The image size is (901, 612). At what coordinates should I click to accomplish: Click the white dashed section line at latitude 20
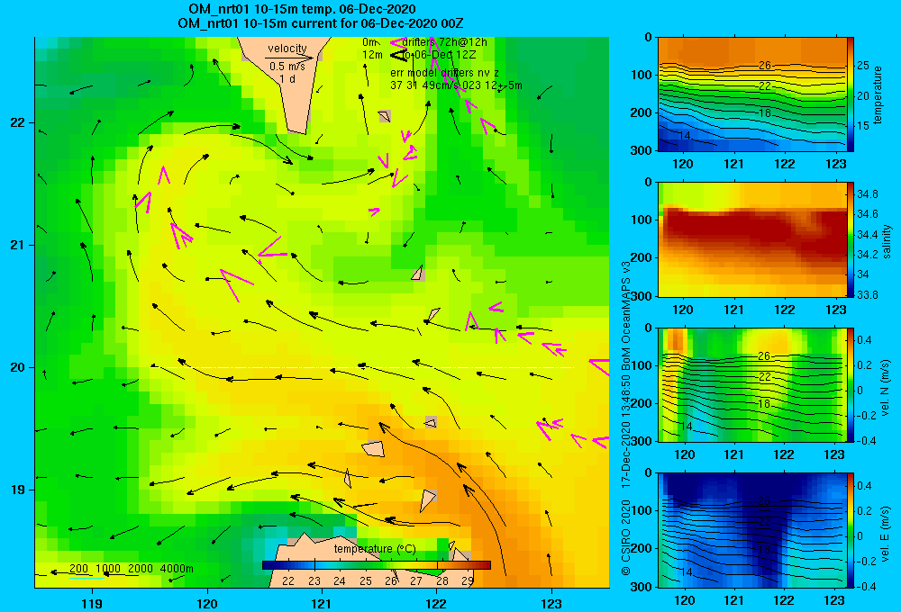(x=362, y=367)
